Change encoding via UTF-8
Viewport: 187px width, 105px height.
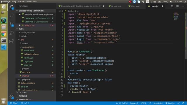(143, 103)
